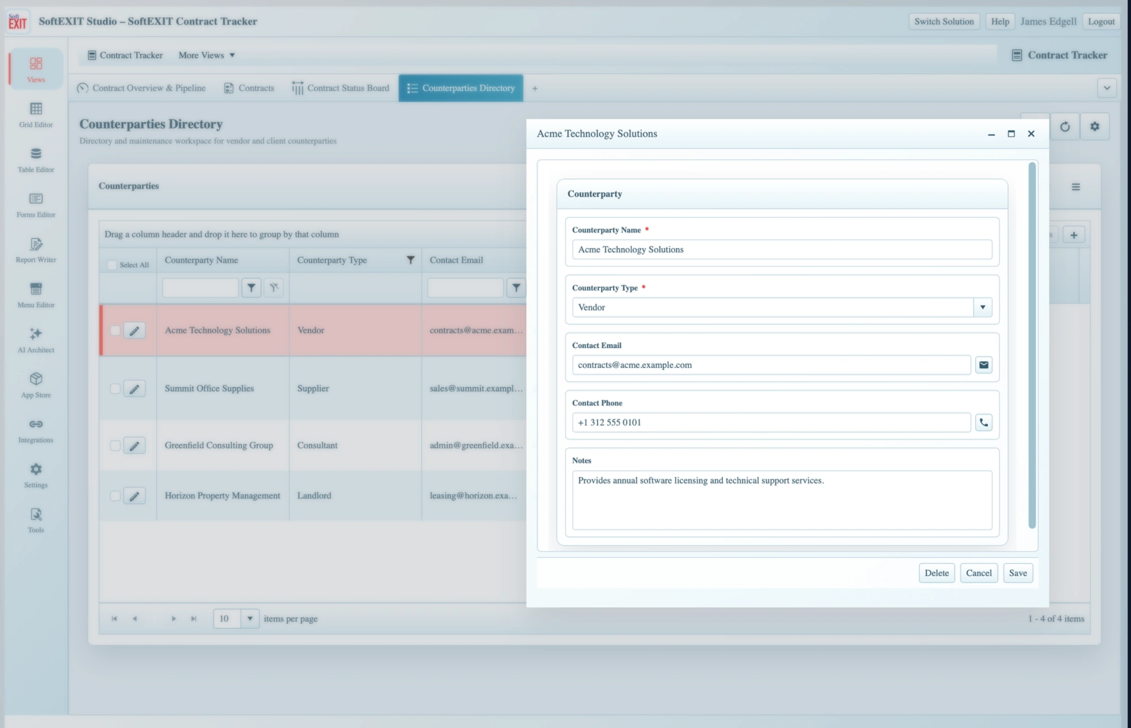Open the items per page dropdown
The height and width of the screenshot is (728, 1131).
pyautogui.click(x=250, y=619)
